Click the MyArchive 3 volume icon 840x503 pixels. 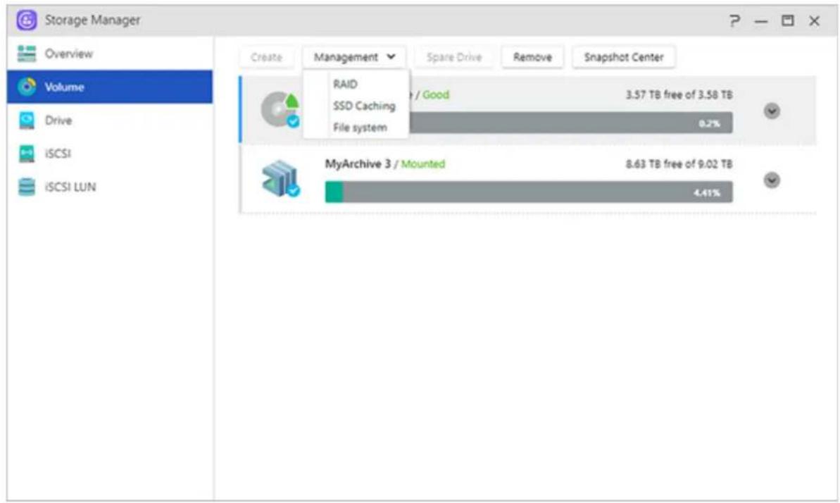click(x=280, y=180)
